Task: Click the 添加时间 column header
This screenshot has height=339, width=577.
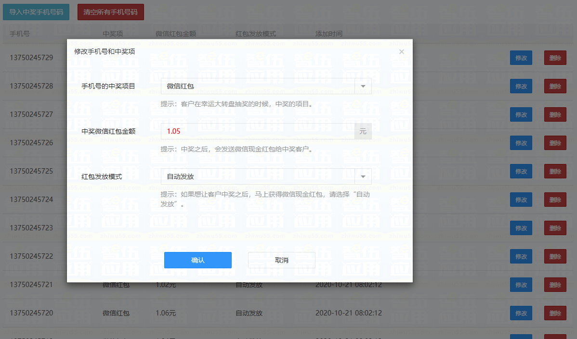Action: click(328, 34)
